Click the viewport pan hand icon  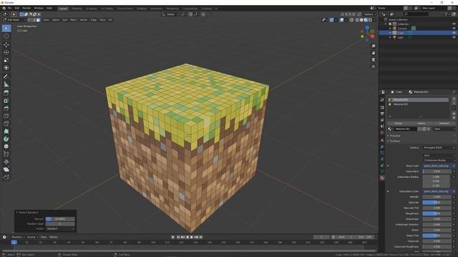point(374,53)
